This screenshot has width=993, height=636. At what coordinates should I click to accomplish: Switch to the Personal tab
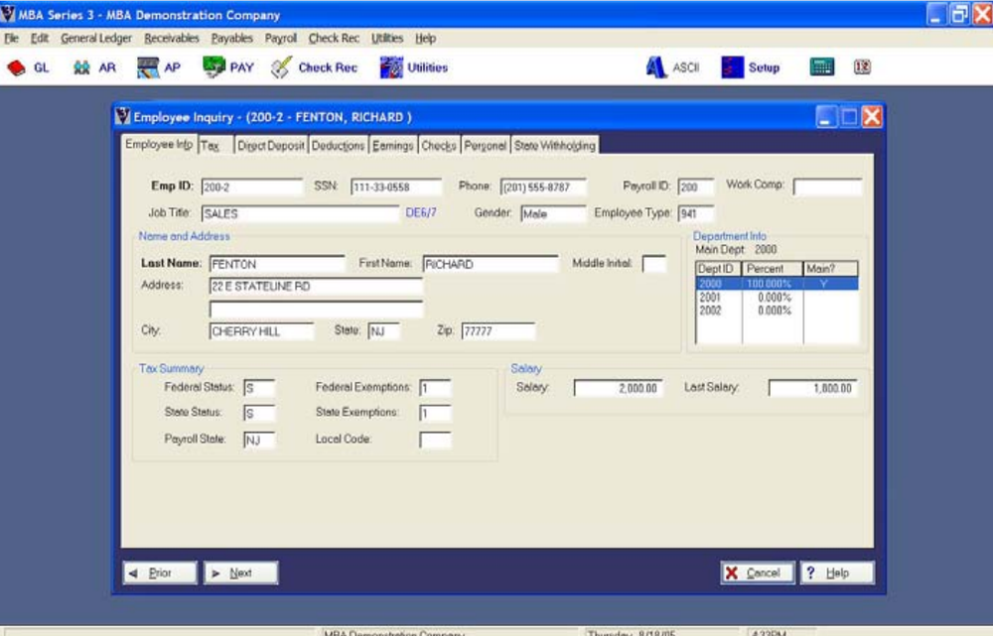486,146
